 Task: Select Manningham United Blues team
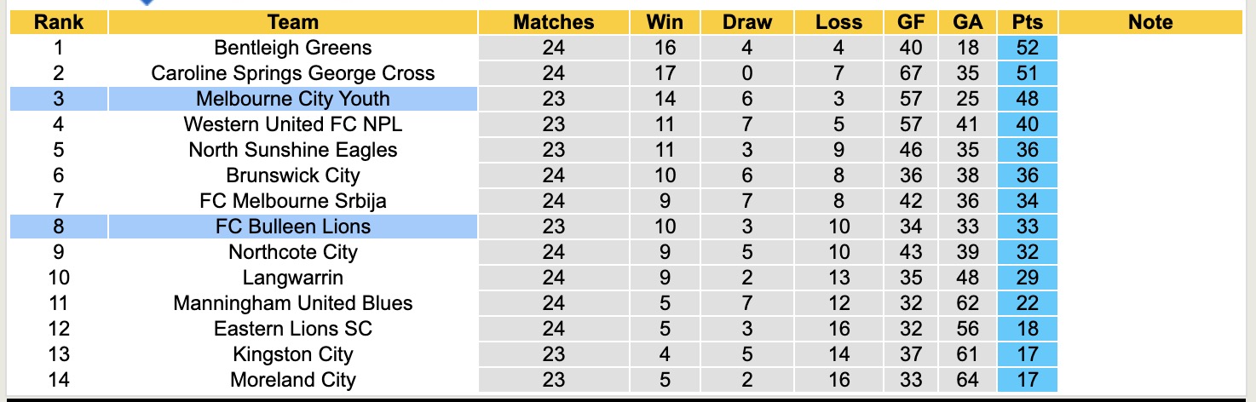tap(292, 303)
